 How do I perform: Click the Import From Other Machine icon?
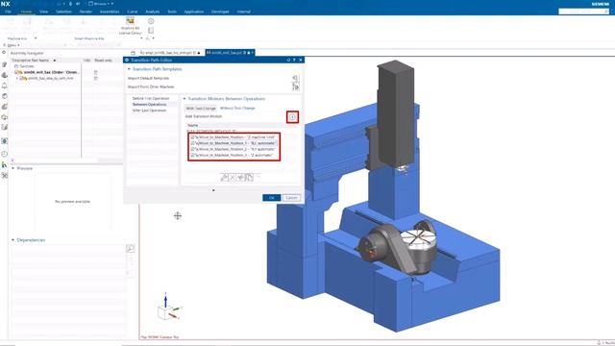pyautogui.click(x=295, y=86)
